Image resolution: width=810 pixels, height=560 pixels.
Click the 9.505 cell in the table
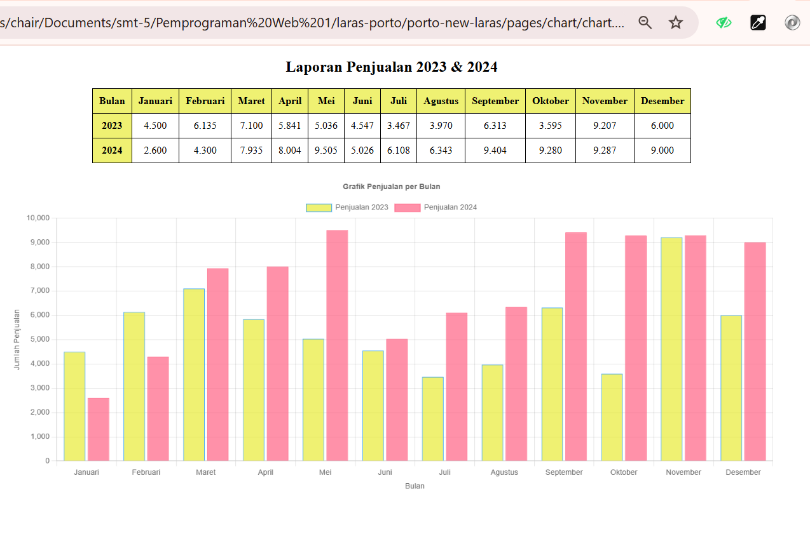click(x=326, y=150)
